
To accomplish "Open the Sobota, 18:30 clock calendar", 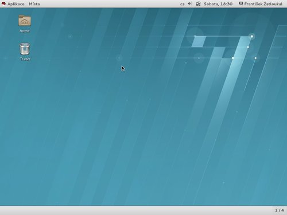I will [x=218, y=4].
